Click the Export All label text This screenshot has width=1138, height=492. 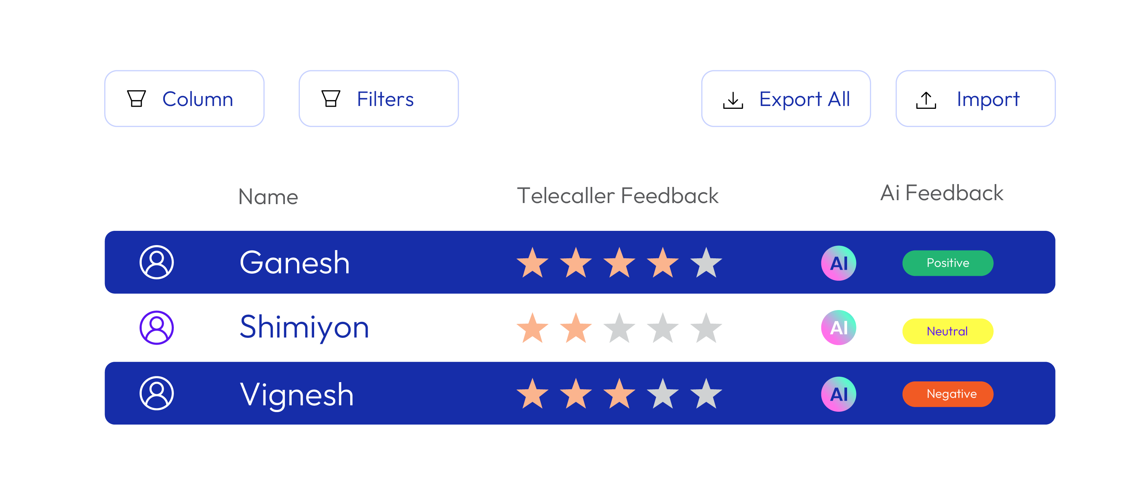(x=804, y=99)
